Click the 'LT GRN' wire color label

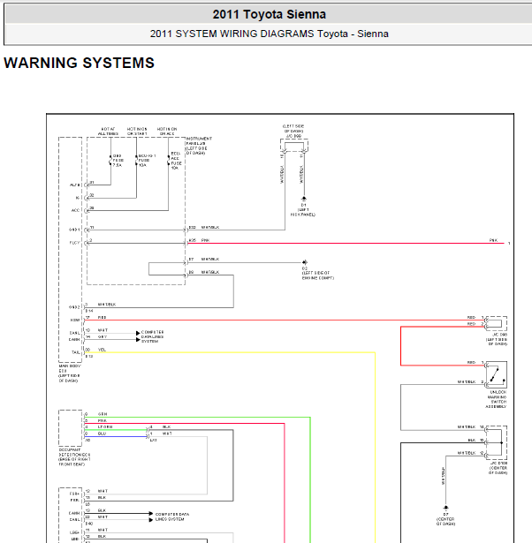click(105, 427)
